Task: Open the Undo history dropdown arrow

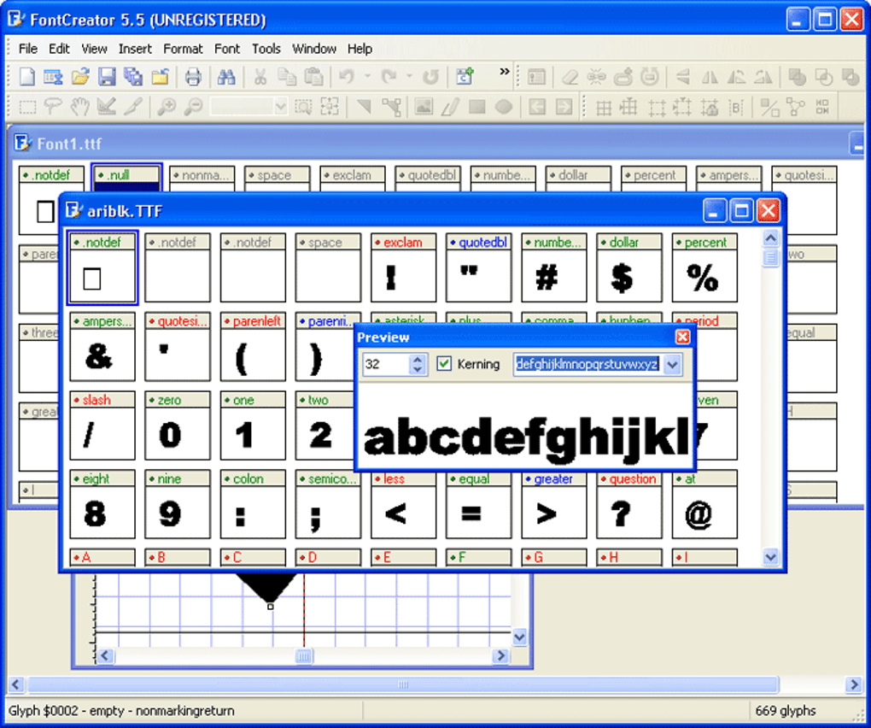Action: click(367, 76)
